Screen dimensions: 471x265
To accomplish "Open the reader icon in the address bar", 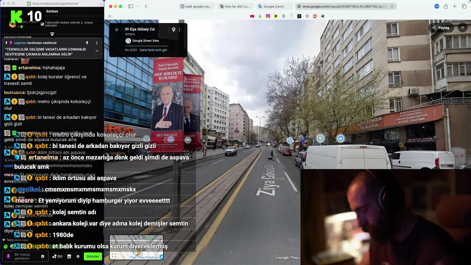I will [392, 6].
